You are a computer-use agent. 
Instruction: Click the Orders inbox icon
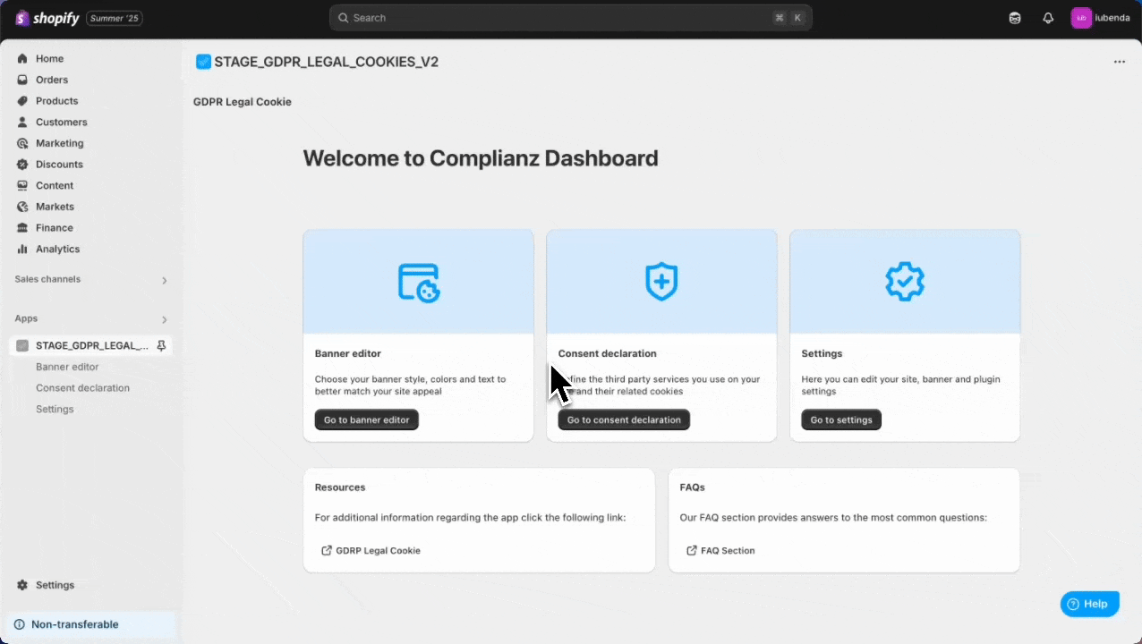click(x=22, y=80)
